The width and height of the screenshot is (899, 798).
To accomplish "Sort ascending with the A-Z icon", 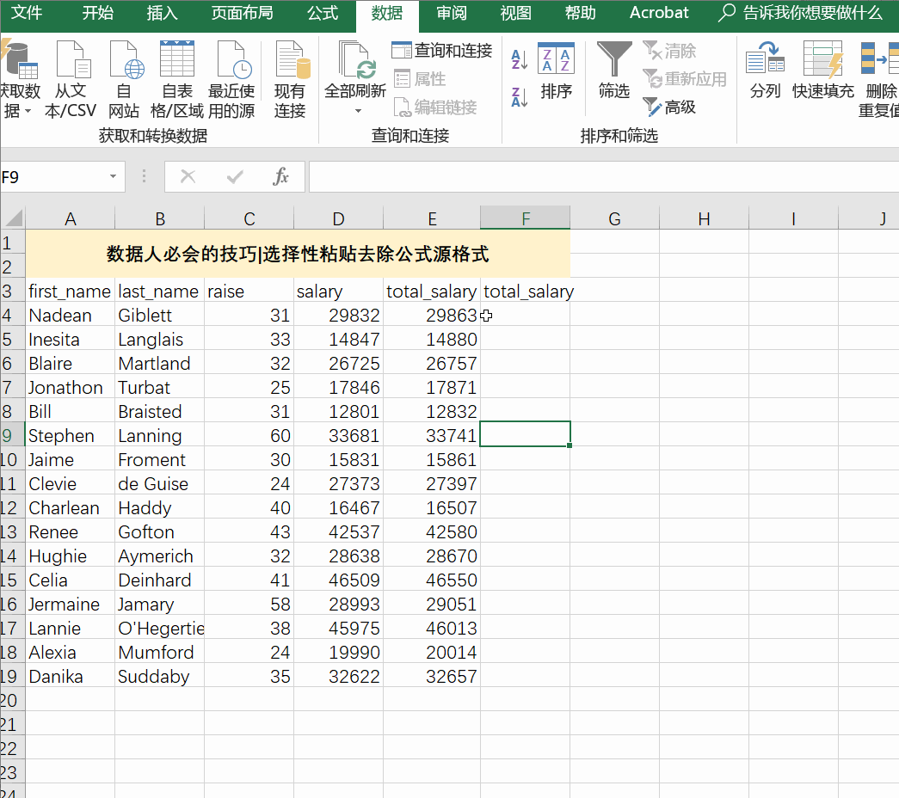I will tap(520, 59).
